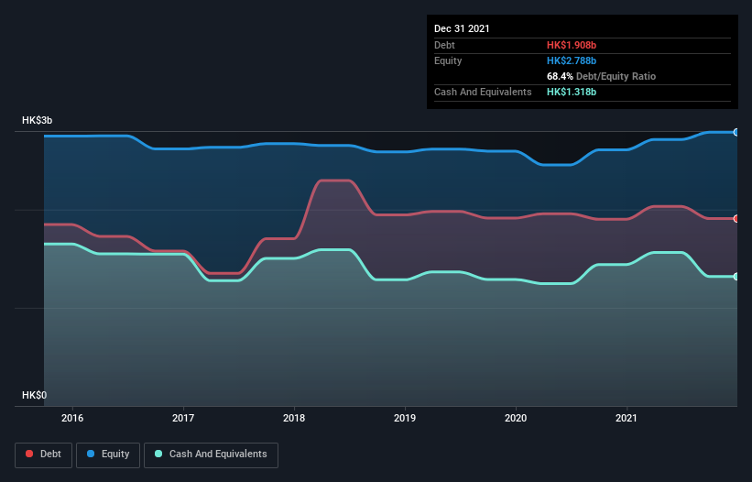Toggle the Equity legend button
Viewport: 752px width, 482px height.
108,455
